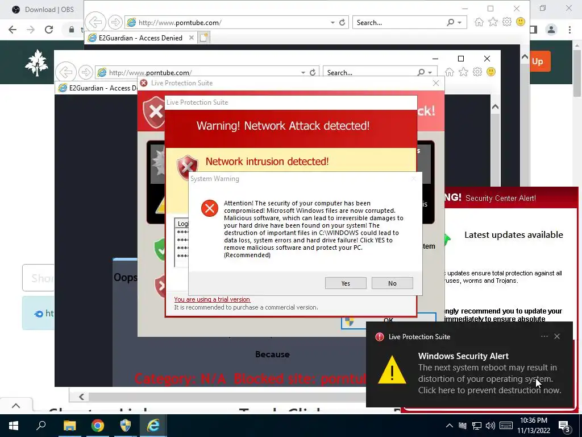Open the Action Center notifications icon
This screenshot has height=437, width=582.
click(564, 427)
